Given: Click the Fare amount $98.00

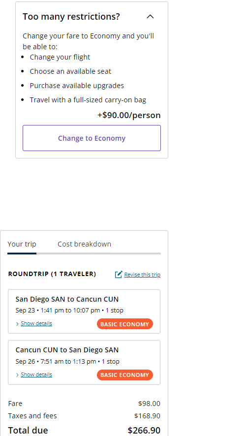Looking at the screenshot, I should (x=149, y=404).
